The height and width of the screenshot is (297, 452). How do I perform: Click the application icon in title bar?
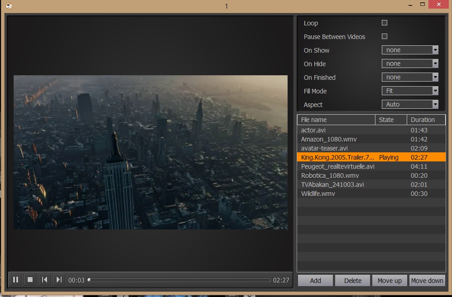click(x=9, y=5)
